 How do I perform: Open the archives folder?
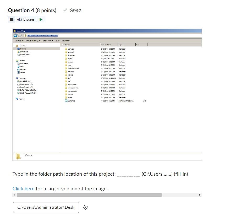(x=71, y=49)
